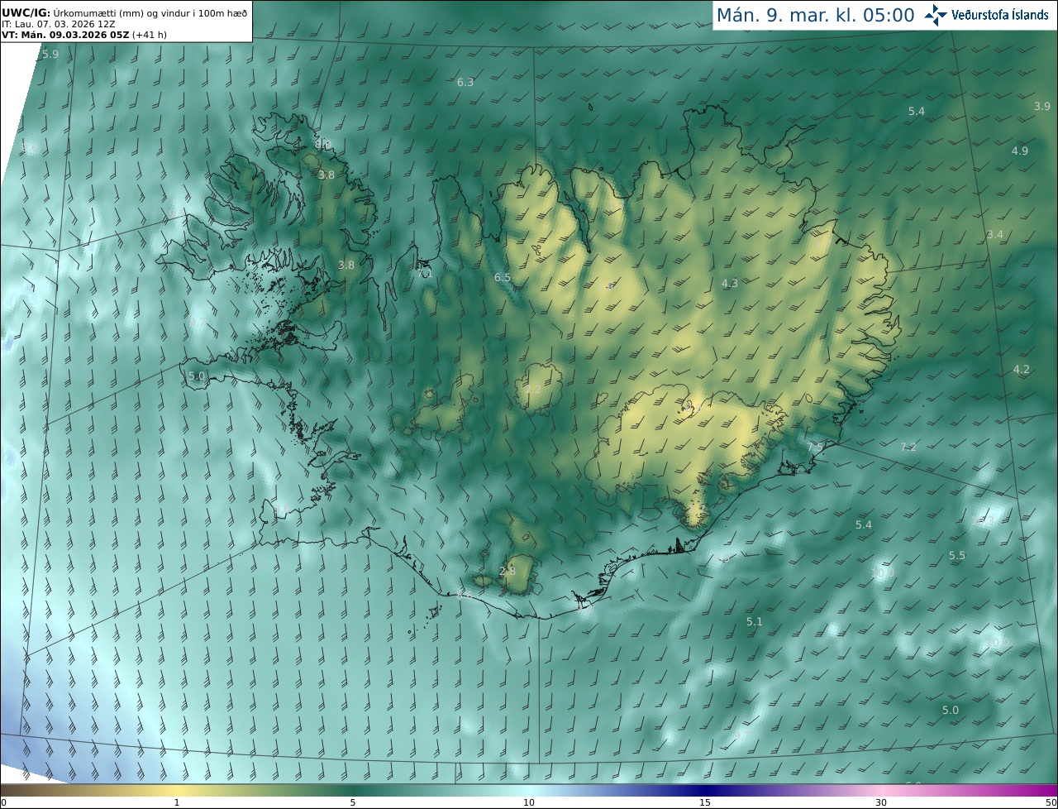Click the 7.1 value label
This screenshot has height=809, width=1058.
[x=425, y=272]
